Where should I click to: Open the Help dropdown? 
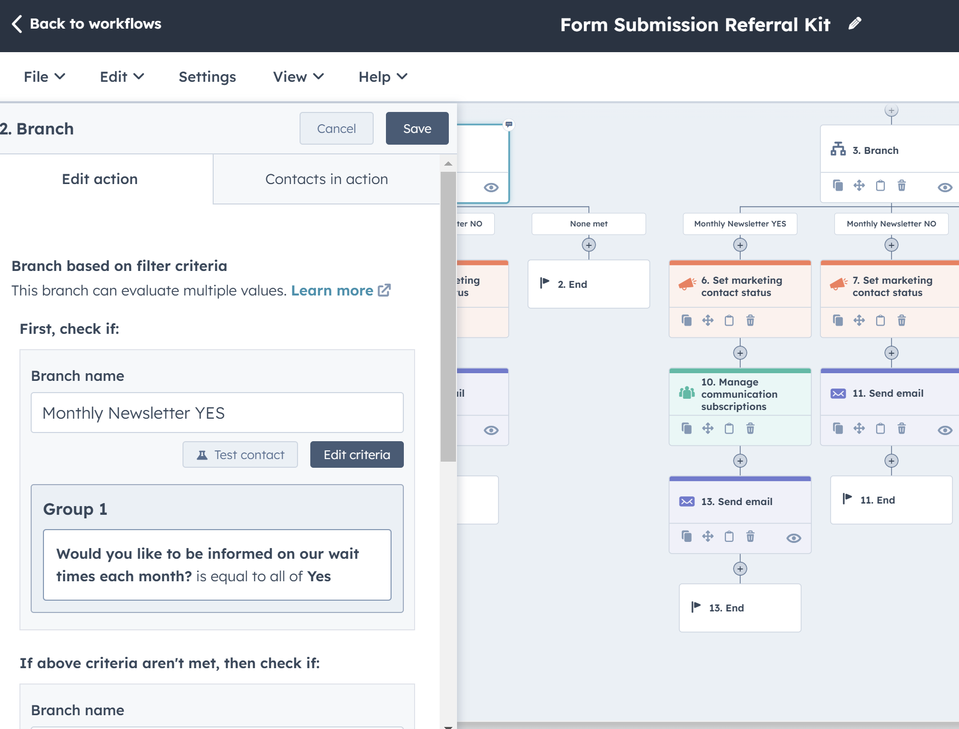[382, 77]
